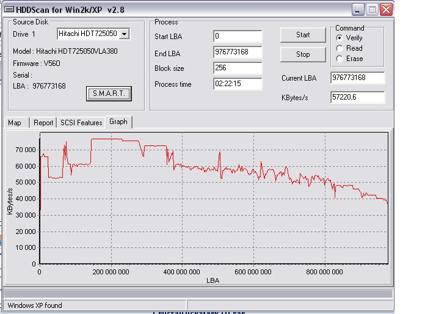Screen dimensions: 436x314
Task: Switch to the Report tab
Action: point(43,123)
